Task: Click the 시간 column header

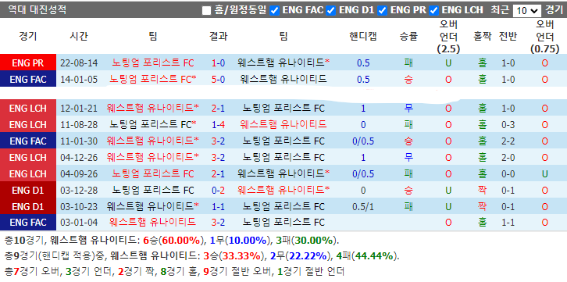Action: tap(79, 36)
